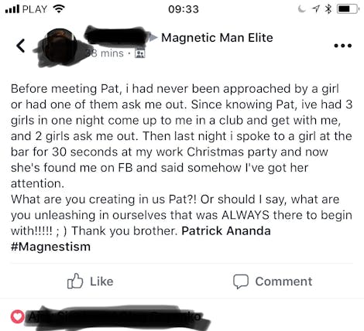364x331 pixels.
Task: Tap the Comment button label
Action: (x=283, y=282)
